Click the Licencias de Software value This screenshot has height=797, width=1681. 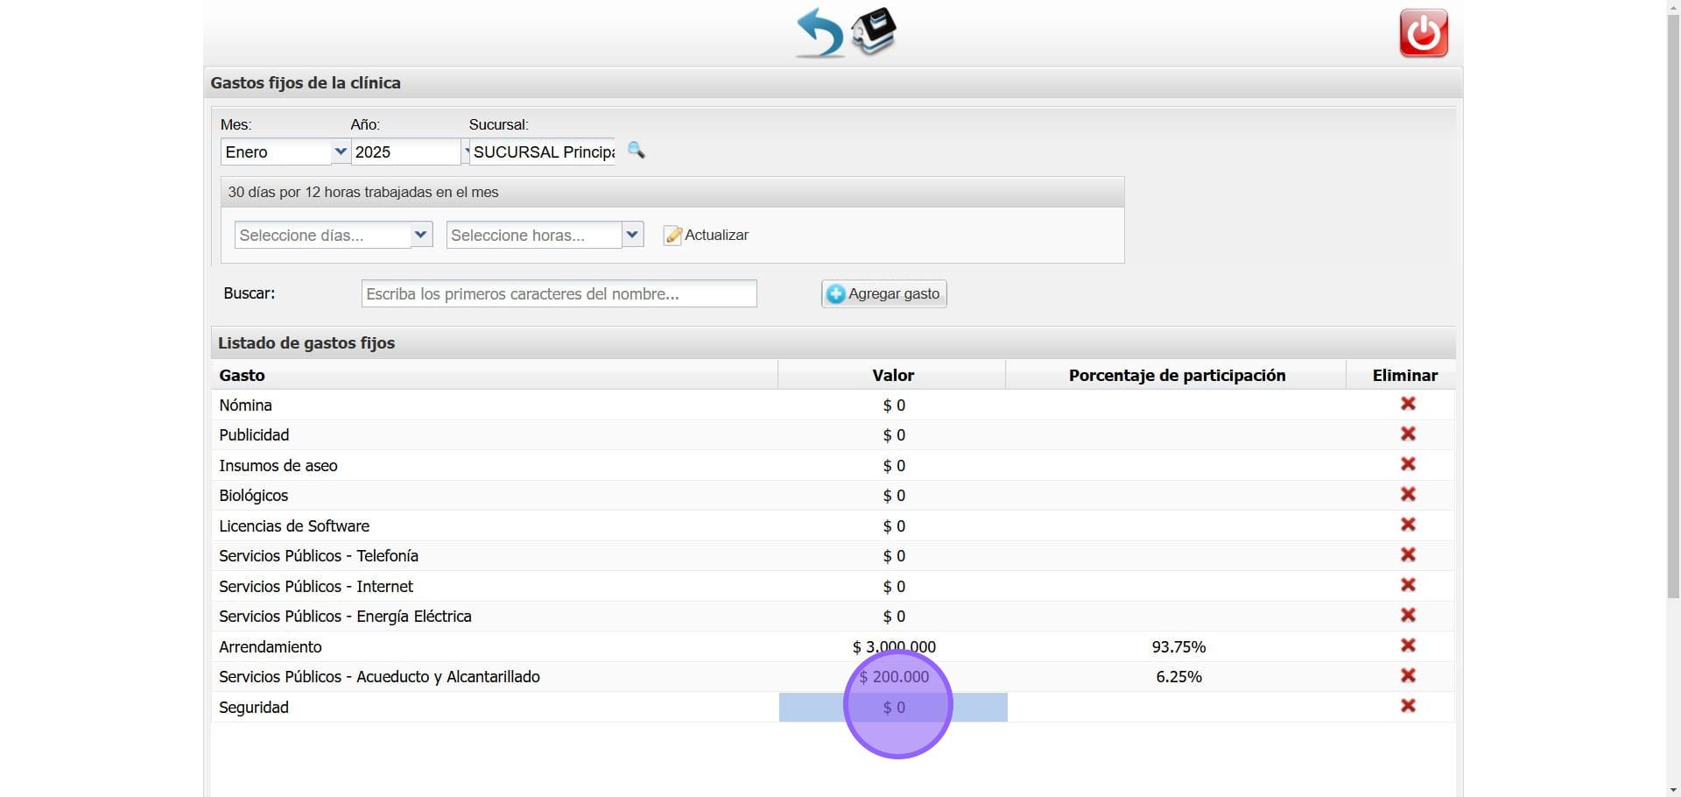tap(894, 525)
